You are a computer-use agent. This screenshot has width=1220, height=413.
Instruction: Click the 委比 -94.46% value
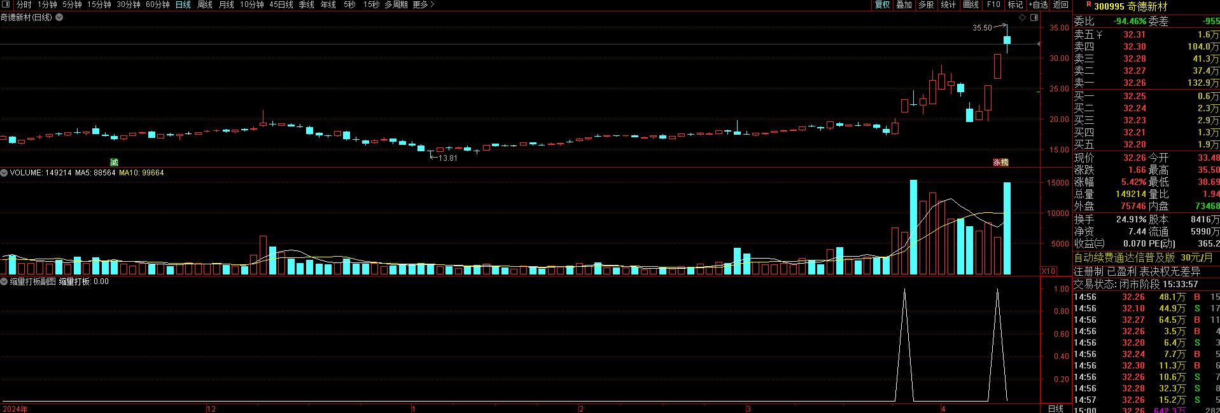click(1130, 21)
